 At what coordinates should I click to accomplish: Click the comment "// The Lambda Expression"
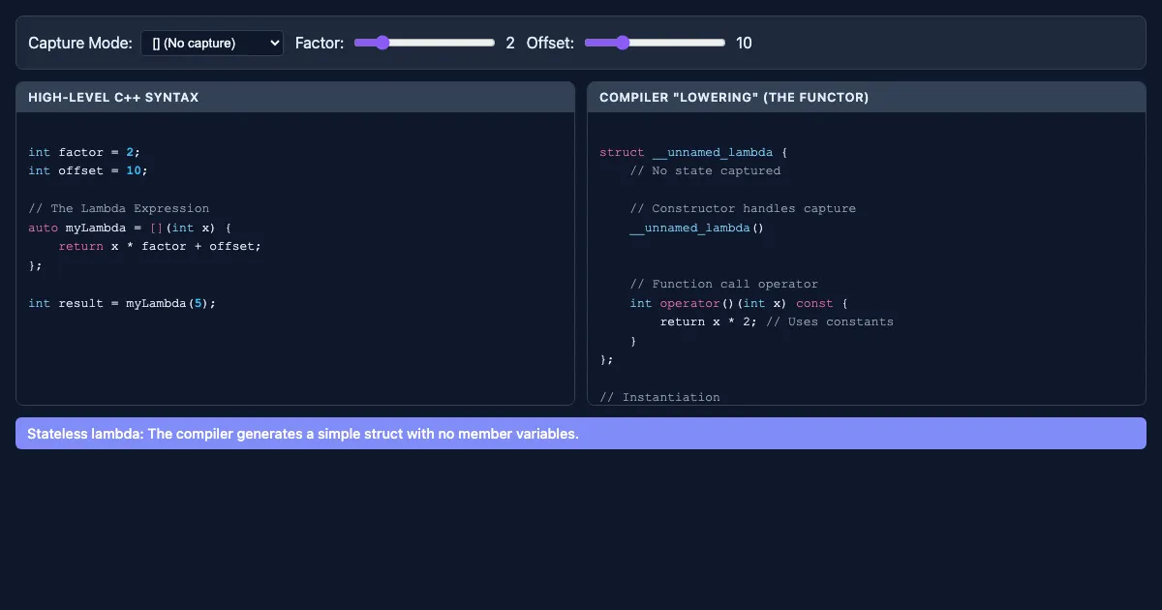(118, 208)
